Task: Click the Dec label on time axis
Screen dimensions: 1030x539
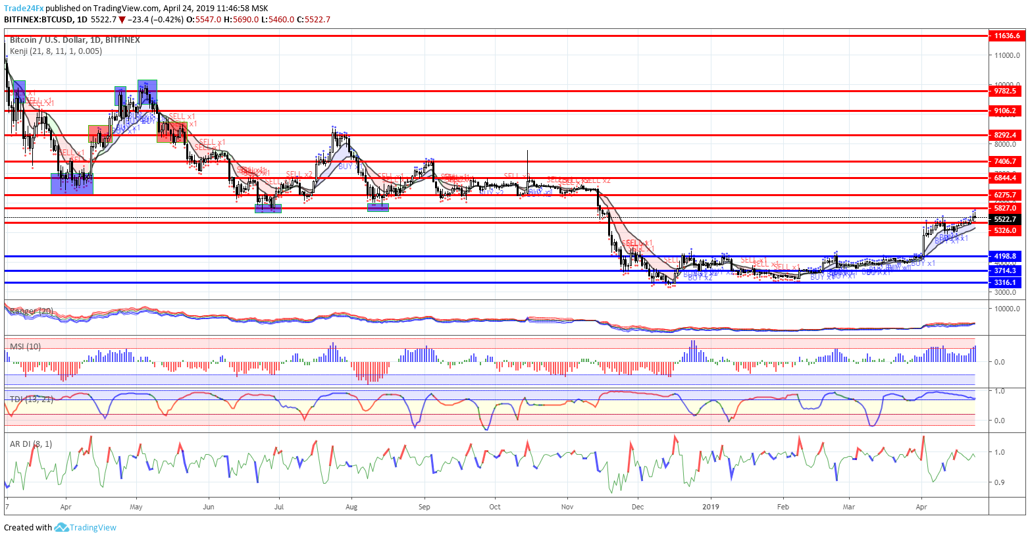Action: [637, 507]
